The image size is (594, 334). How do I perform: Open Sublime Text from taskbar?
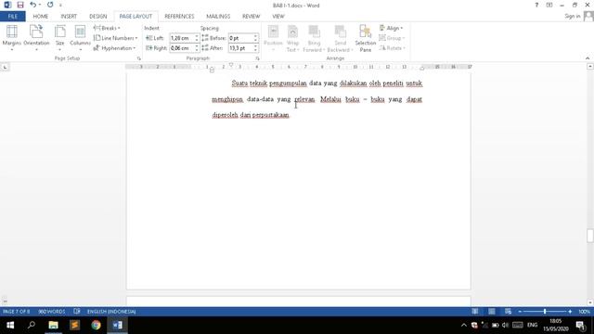click(x=74, y=325)
